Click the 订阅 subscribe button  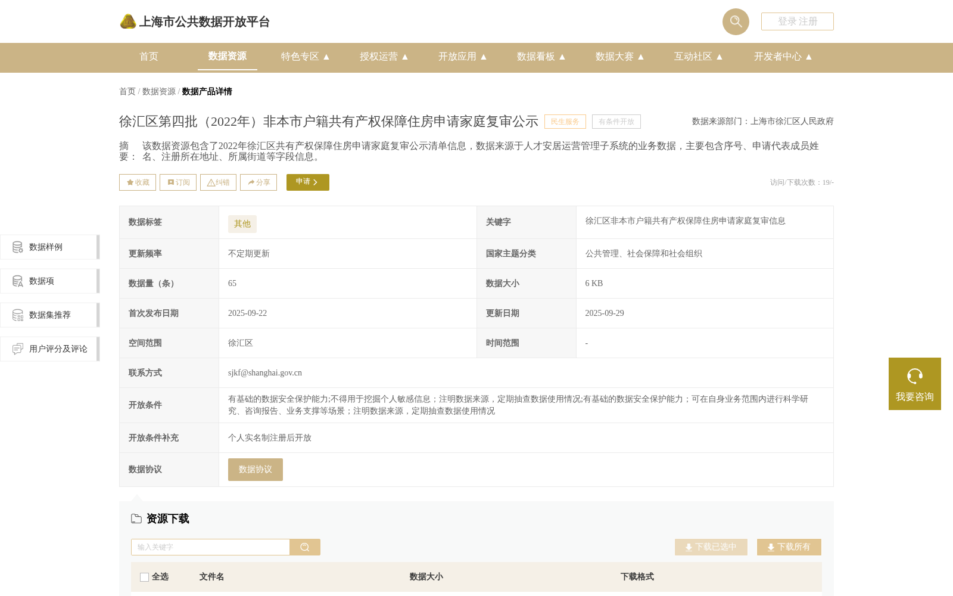[178, 182]
